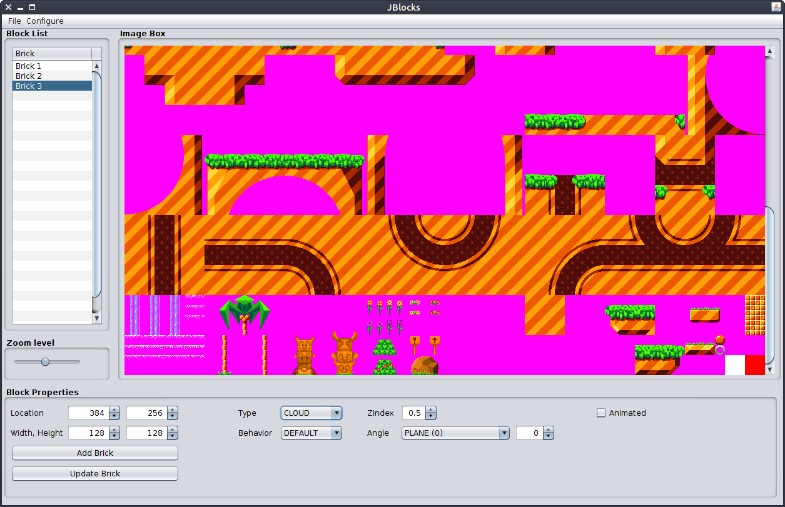Decrease the Width spinner value

(x=114, y=436)
